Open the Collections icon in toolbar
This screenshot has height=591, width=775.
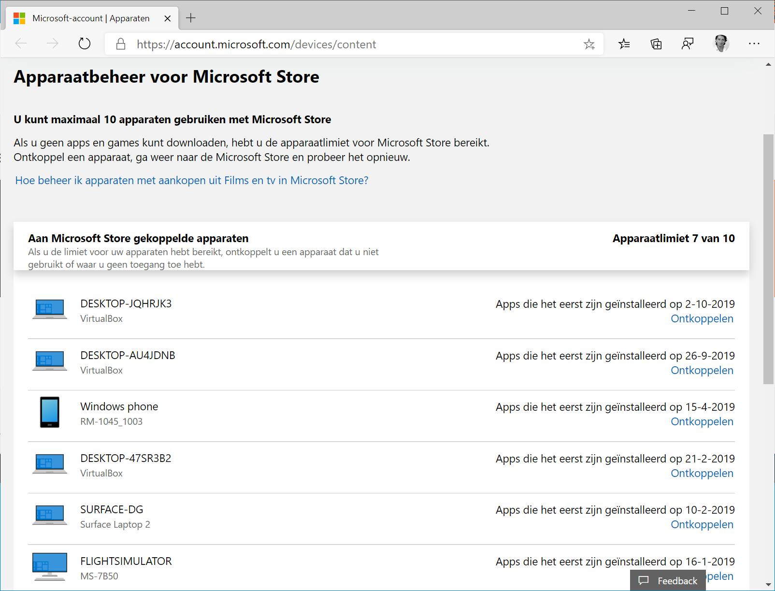656,44
